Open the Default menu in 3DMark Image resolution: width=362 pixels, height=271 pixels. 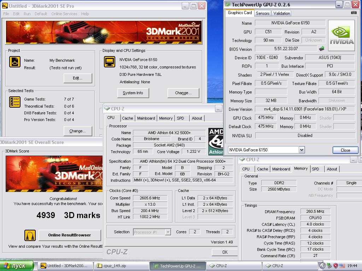41,14
